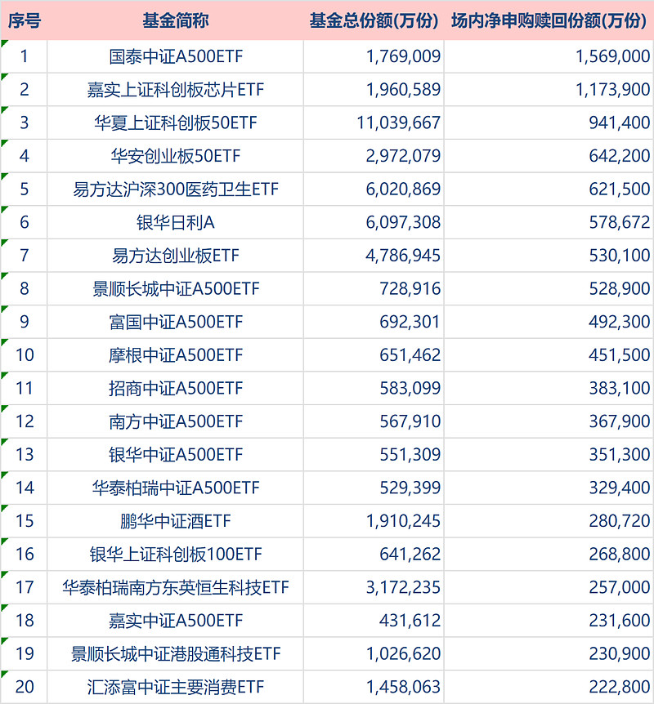Select the 银华中证A500ETF cell
This screenshot has width=654, height=704.
coord(175,455)
